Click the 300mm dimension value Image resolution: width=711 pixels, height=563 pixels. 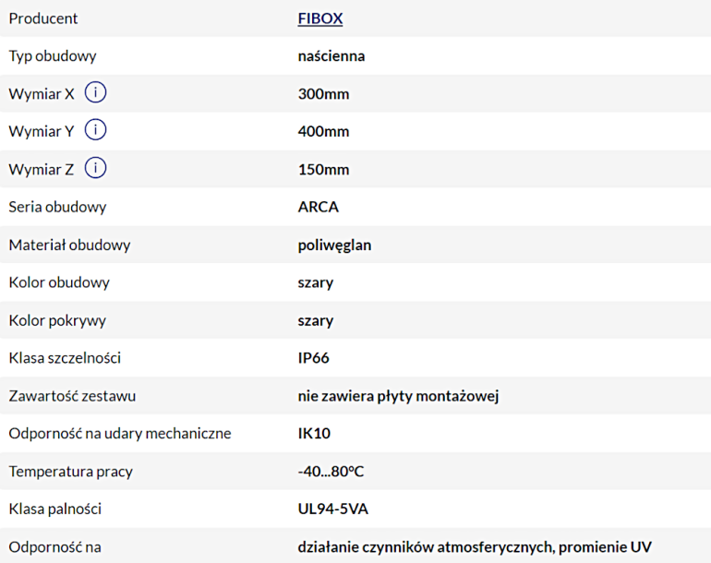(323, 94)
